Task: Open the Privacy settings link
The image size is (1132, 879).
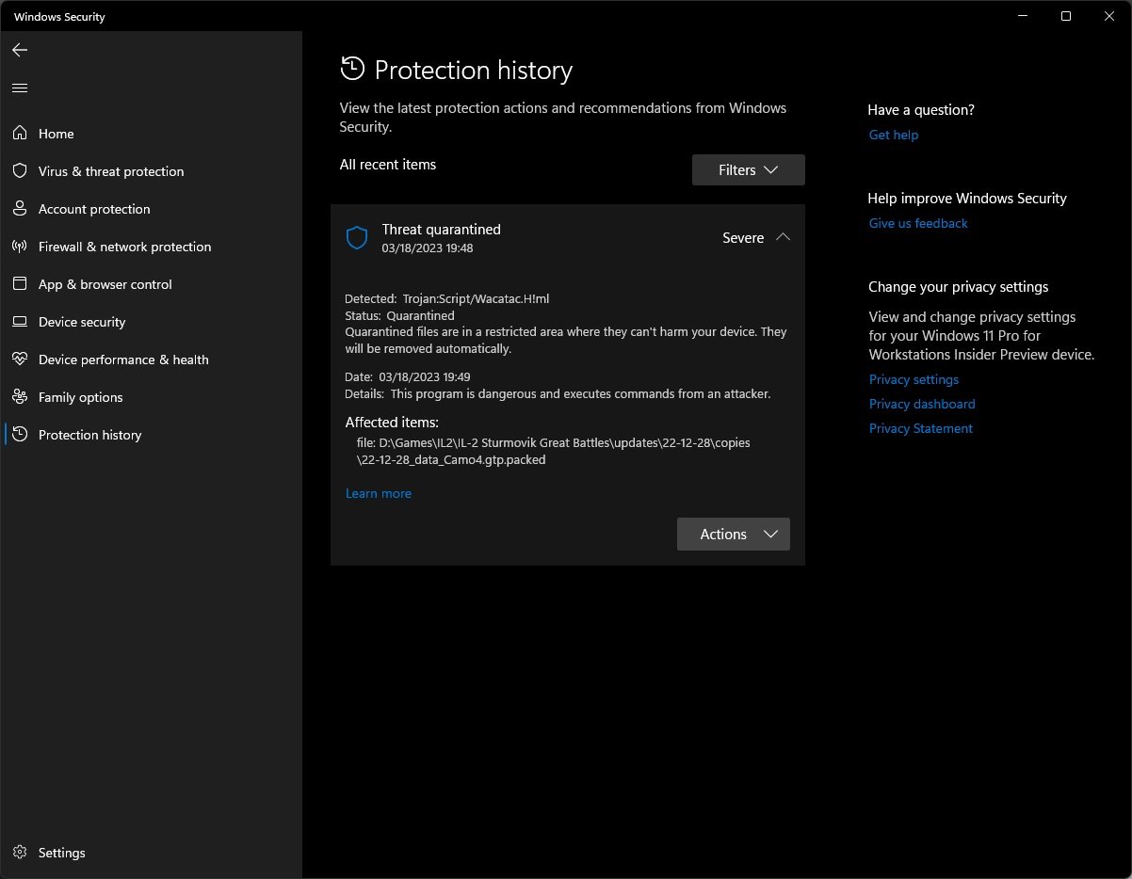Action: 914,379
